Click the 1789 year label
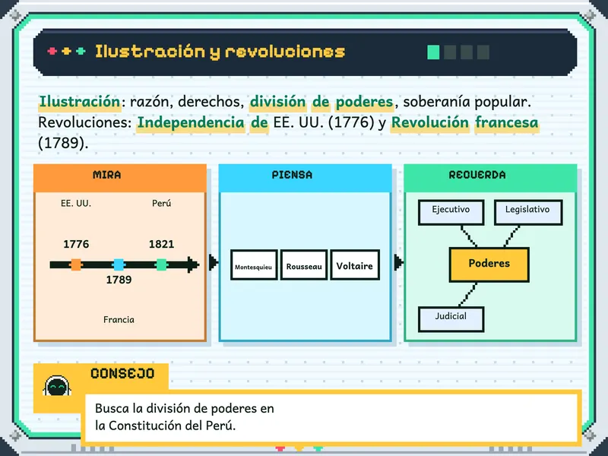This screenshot has width=608, height=456. 119,280
